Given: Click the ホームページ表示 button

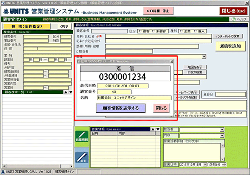Looking at the screenshot, I should (x=187, y=92).
